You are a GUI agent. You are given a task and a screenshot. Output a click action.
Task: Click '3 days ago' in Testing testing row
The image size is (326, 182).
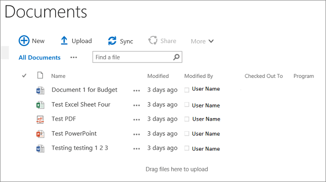163,148
